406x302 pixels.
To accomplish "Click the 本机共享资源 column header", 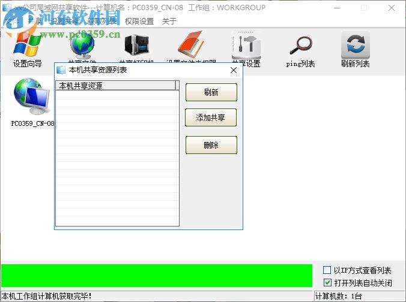I will (115, 86).
